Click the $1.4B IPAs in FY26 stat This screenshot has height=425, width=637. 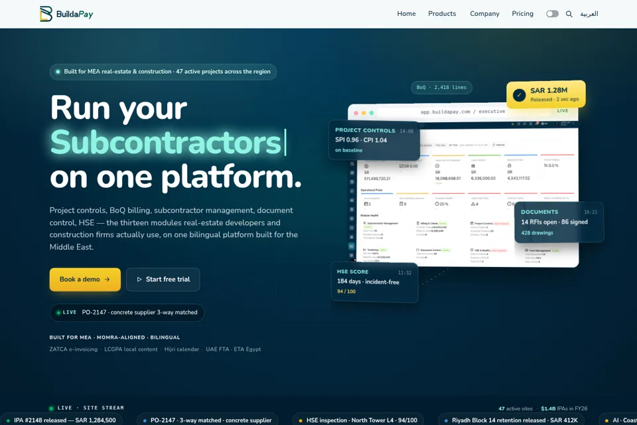tap(564, 408)
